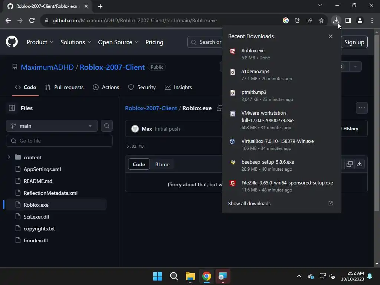Download the raw Roblox.exe file icon

pos(359,164)
